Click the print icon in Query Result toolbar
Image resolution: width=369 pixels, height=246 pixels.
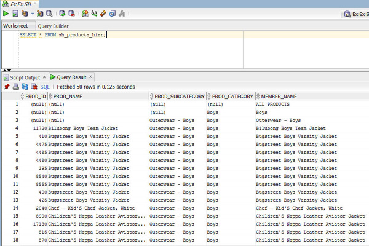(x=16, y=87)
